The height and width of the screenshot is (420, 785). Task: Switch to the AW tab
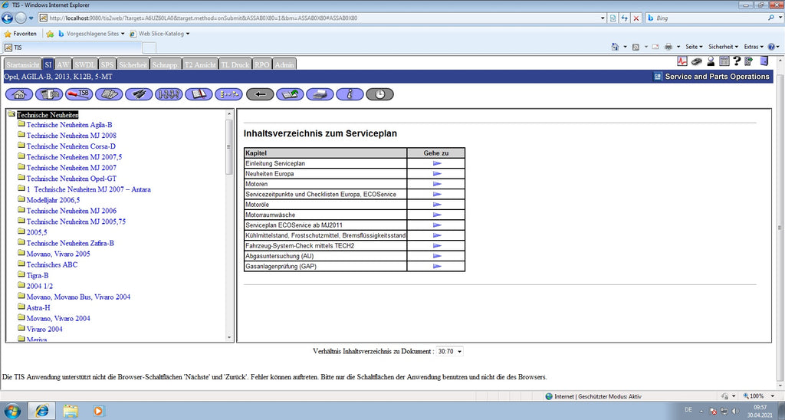tap(63, 64)
